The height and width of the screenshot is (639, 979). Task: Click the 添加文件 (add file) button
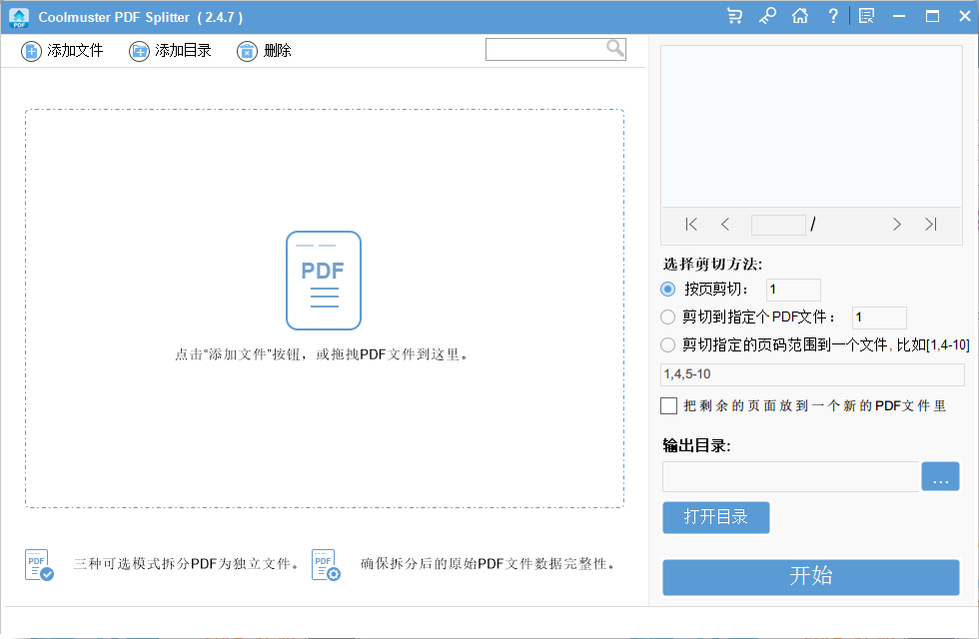click(62, 51)
